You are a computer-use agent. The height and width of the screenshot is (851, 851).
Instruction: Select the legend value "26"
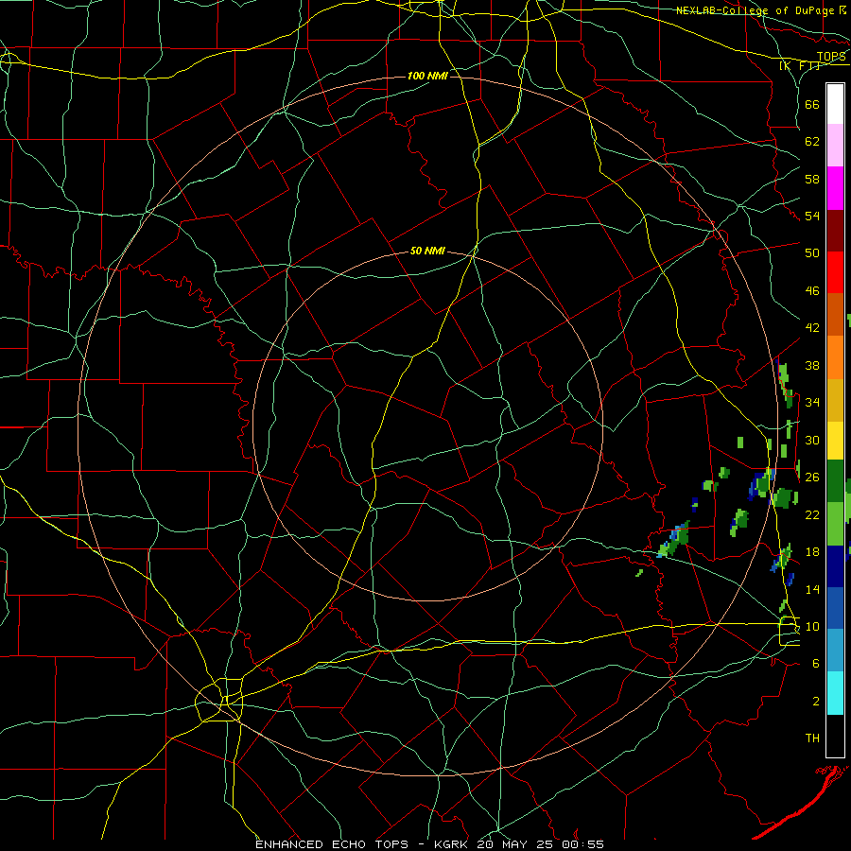pos(812,478)
